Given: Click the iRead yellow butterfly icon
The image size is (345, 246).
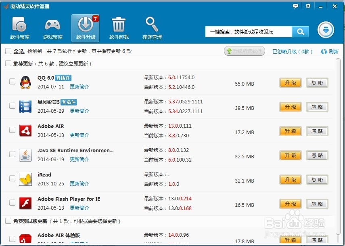Looking at the screenshot, I should (25, 179).
